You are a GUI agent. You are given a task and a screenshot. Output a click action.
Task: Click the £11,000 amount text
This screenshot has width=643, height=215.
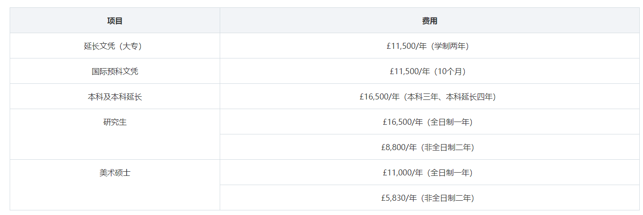(397, 173)
